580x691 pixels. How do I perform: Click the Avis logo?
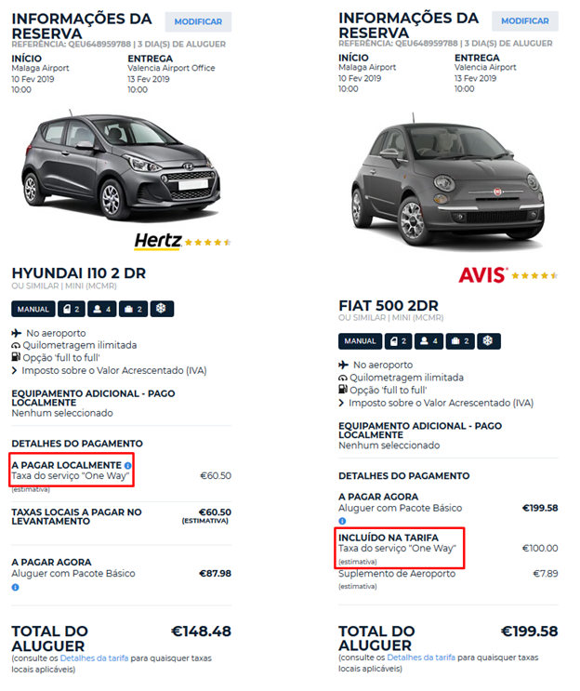coord(482,274)
